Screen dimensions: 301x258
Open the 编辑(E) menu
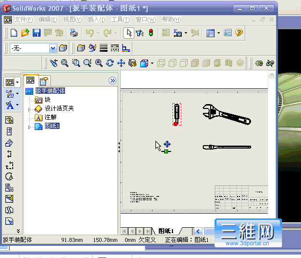(x=48, y=20)
